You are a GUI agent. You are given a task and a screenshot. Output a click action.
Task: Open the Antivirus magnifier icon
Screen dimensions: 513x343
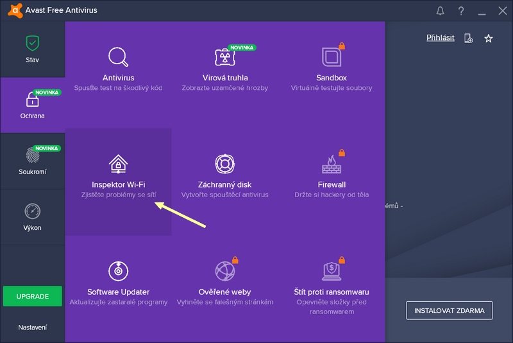point(118,57)
